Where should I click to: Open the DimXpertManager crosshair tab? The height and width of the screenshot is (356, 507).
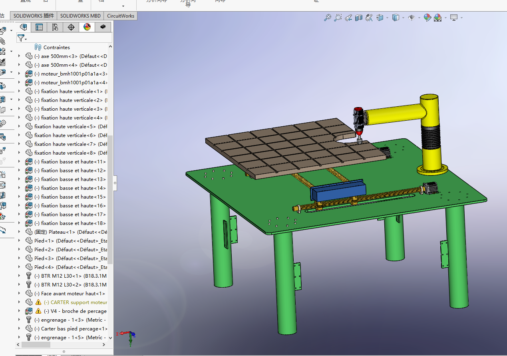[x=71, y=27]
